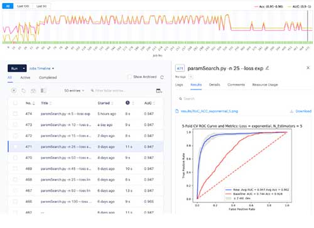Click the compare jobs icon in table toolbar

(43, 91)
